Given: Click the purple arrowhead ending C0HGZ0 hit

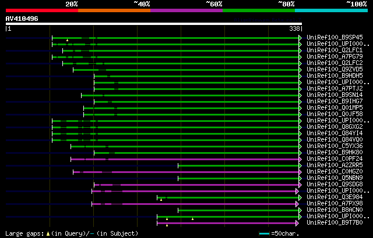Looking at the screenshot, I should [300, 172].
